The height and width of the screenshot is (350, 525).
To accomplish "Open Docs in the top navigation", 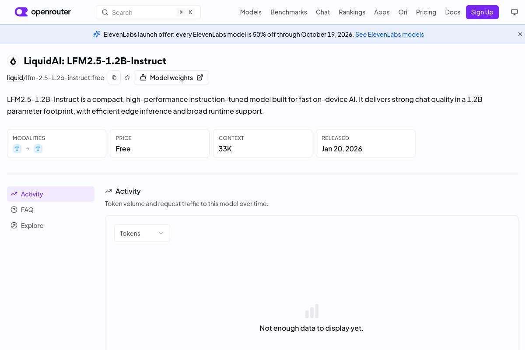I will (x=453, y=12).
